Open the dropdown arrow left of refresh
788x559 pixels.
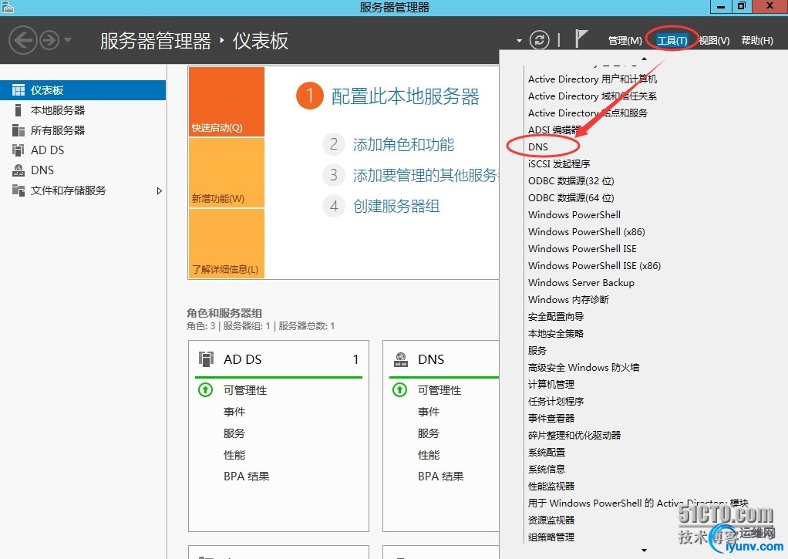point(519,41)
